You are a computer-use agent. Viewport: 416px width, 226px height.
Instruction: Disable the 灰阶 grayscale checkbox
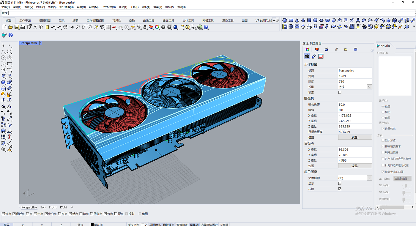[340, 189]
